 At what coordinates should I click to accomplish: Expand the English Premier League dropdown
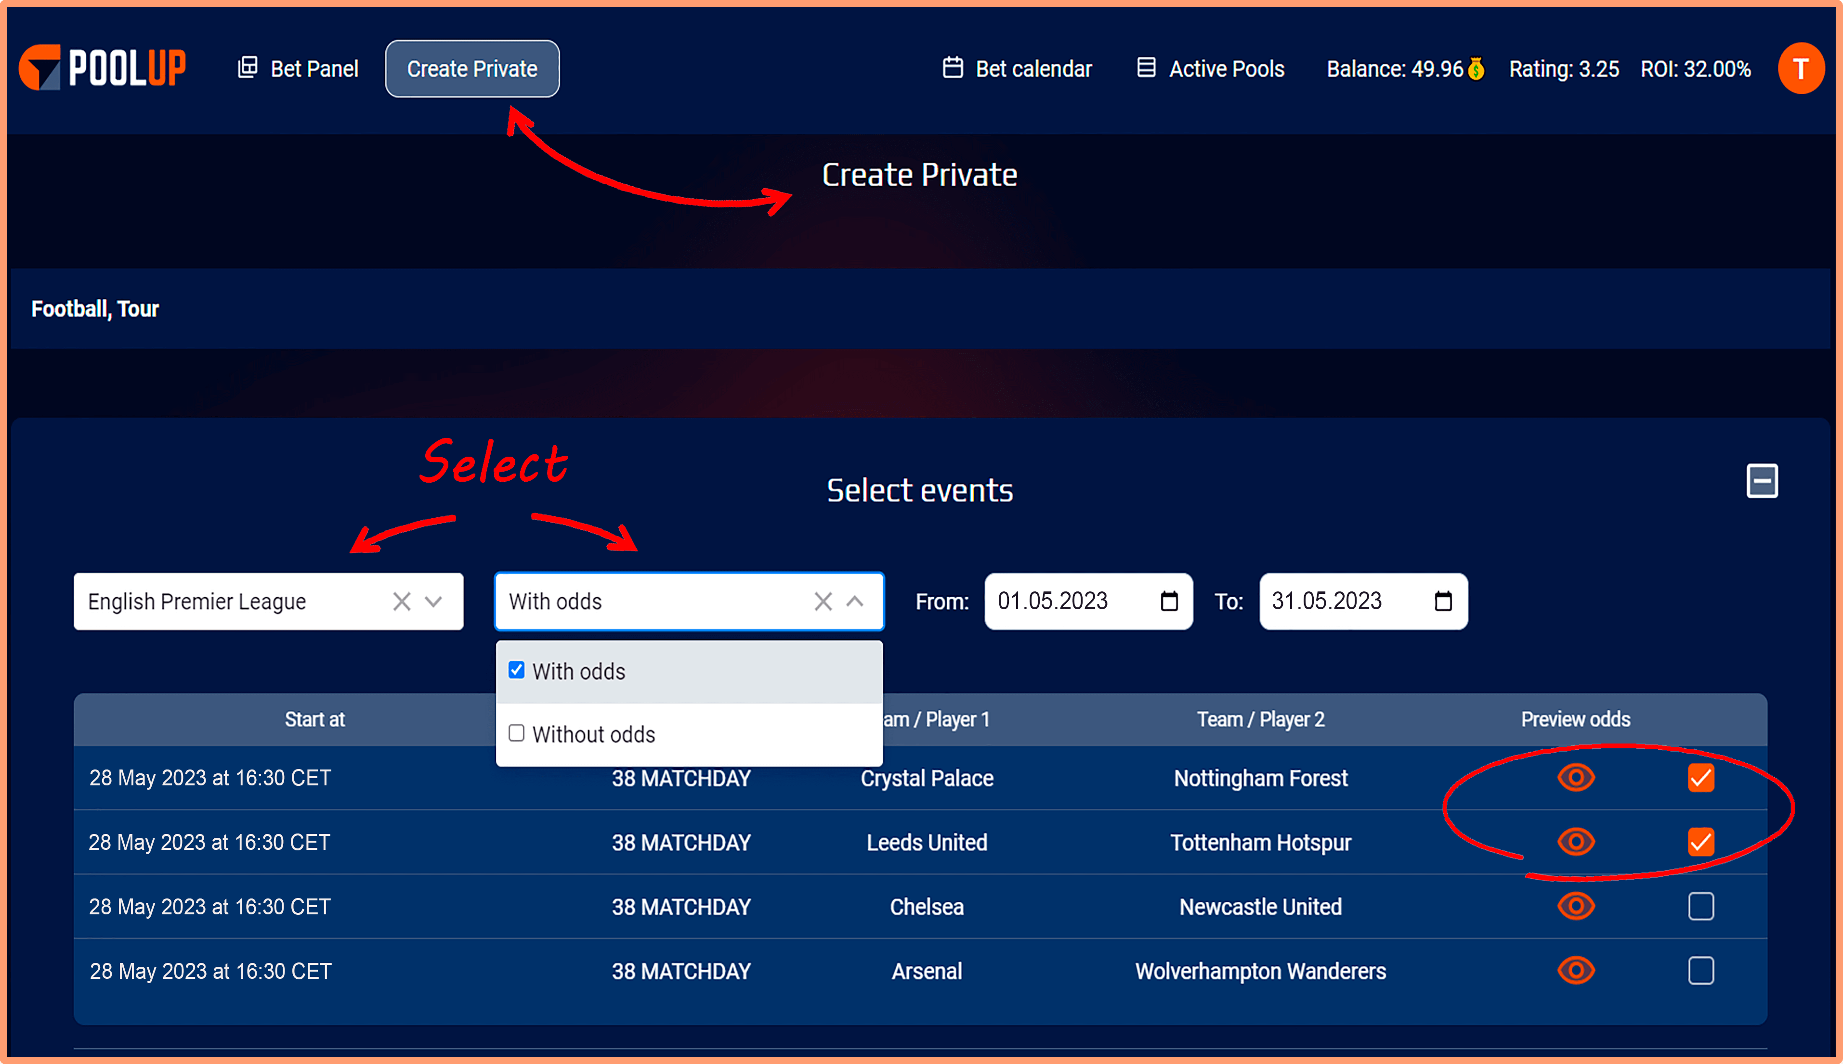(433, 602)
